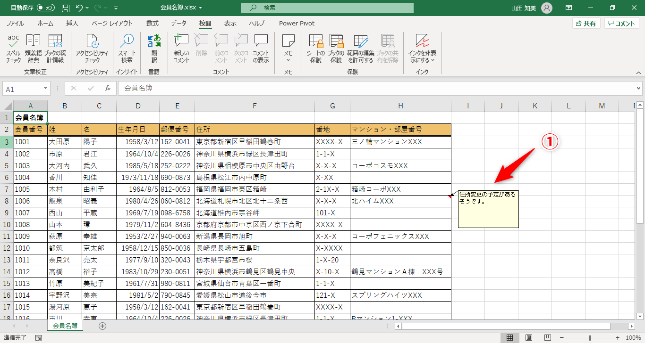The width and height of the screenshot is (645, 343).
Task: Click the vertical scrollbar up arrow
Action: click(640, 105)
